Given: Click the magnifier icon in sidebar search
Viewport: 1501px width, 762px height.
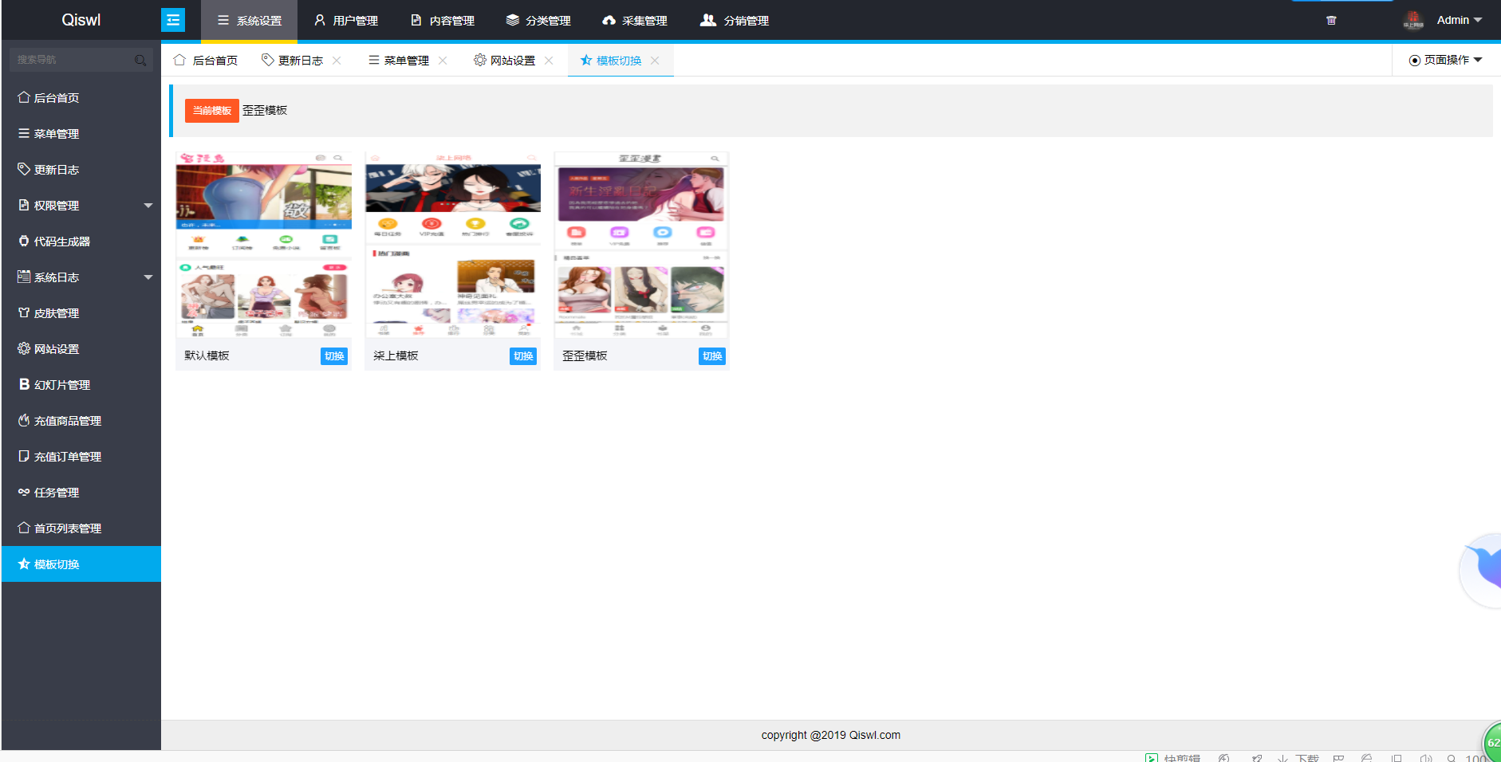Looking at the screenshot, I should 141,59.
